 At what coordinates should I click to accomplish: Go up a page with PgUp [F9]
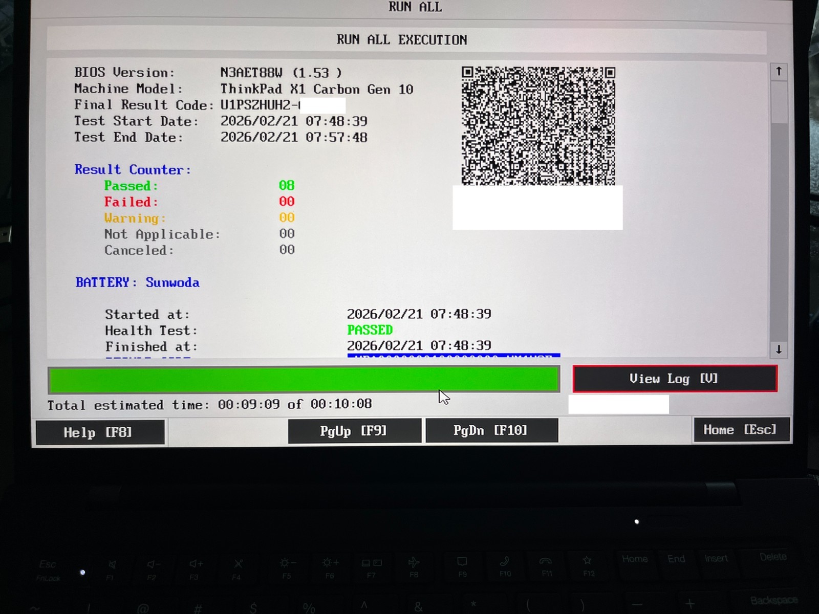click(354, 431)
